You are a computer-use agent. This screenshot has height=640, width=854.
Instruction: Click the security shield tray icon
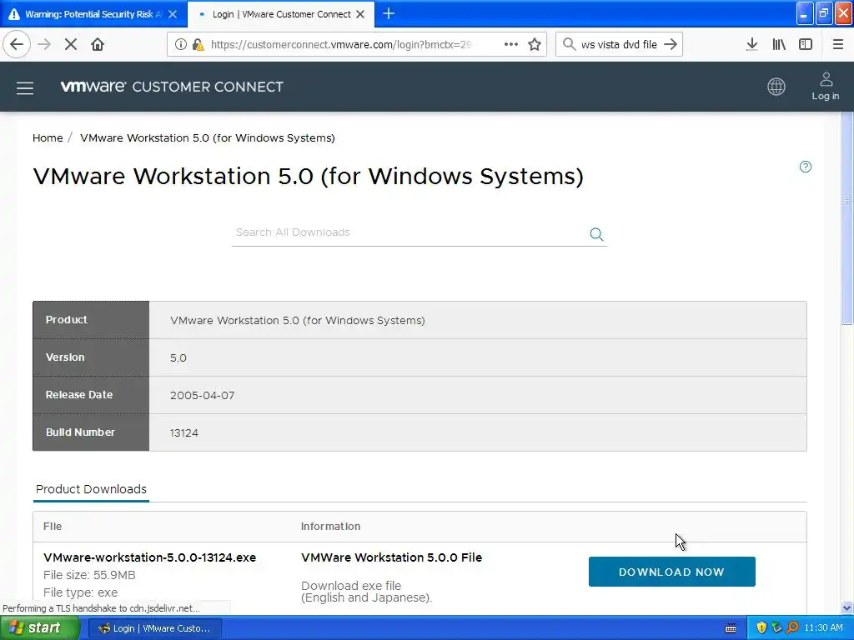point(761,628)
